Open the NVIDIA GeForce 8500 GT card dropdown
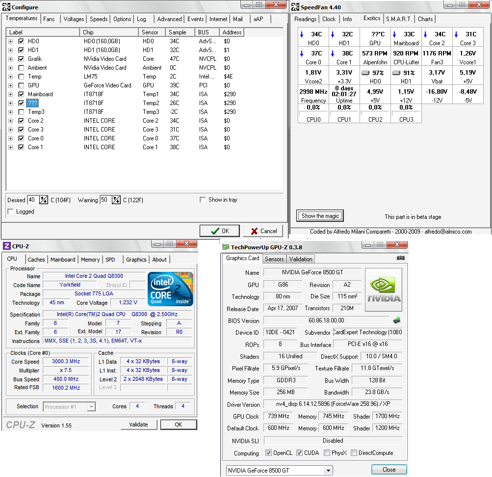Screen dimensions: 492x477 pyautogui.click(x=328, y=471)
